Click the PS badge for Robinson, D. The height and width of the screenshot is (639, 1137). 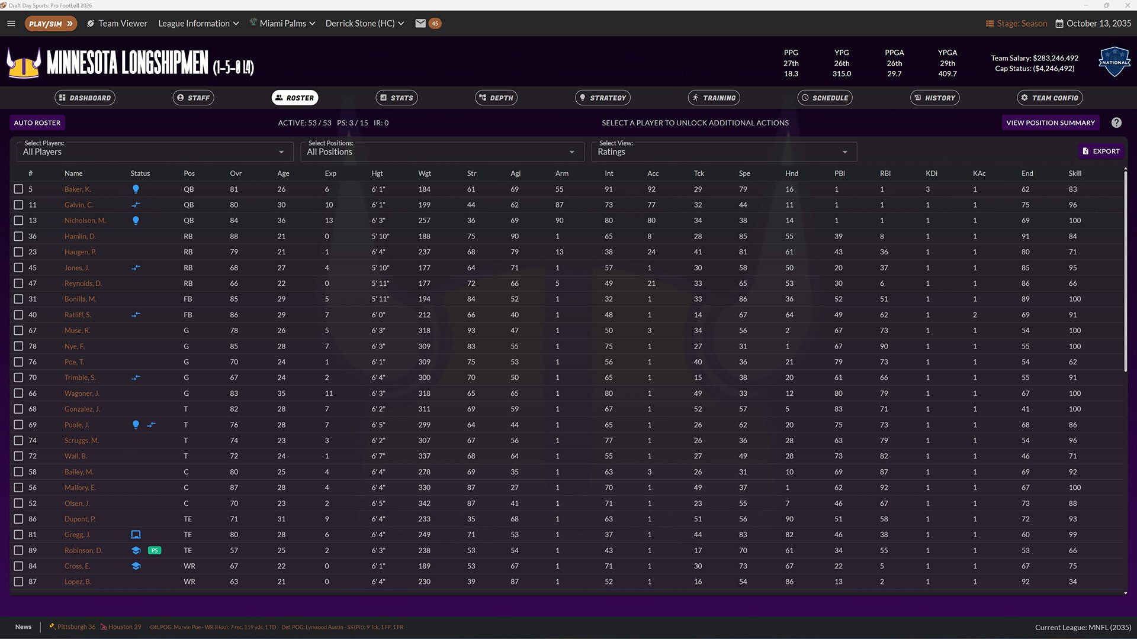click(154, 550)
